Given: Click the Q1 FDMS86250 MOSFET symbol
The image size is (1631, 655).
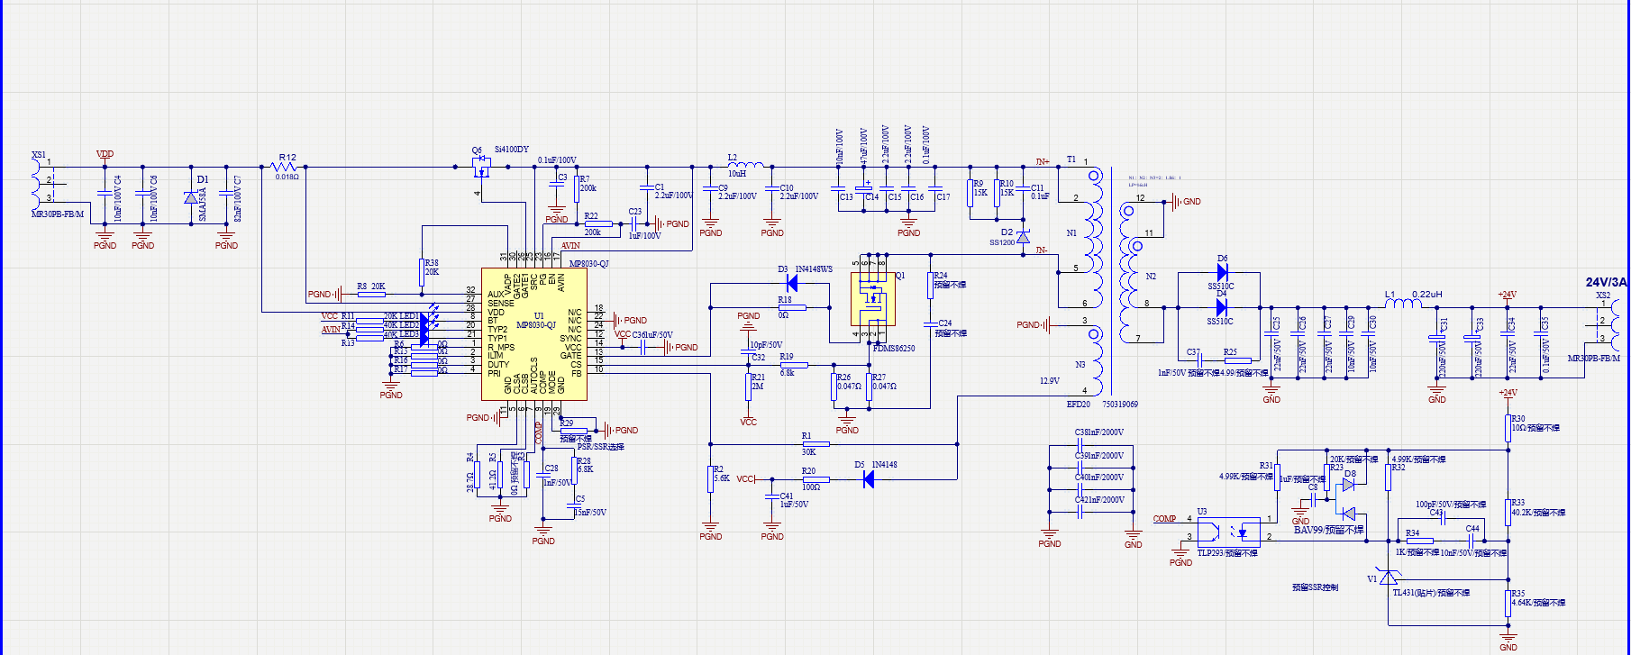Looking at the screenshot, I should coord(873,300).
